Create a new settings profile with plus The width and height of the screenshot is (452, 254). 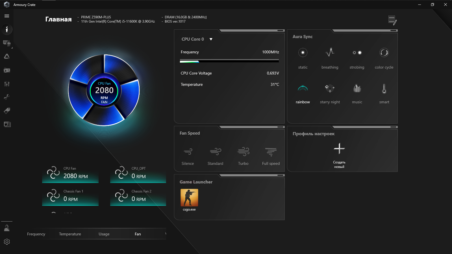pos(339,148)
